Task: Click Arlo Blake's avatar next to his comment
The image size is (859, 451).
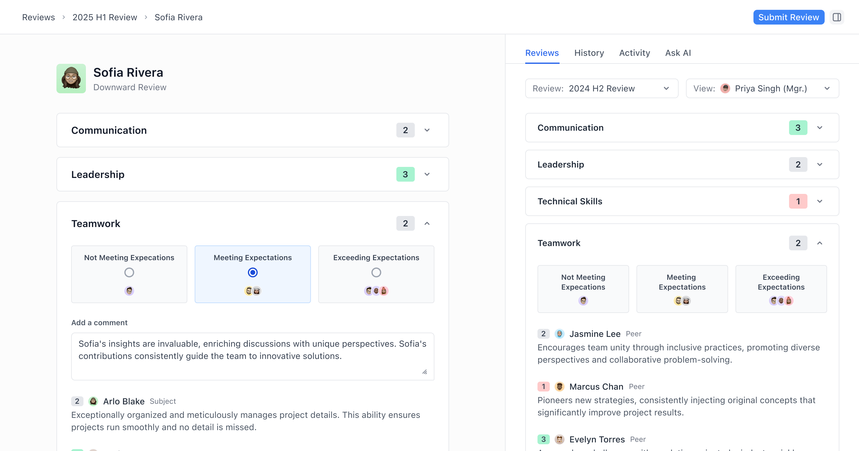Action: click(x=93, y=401)
